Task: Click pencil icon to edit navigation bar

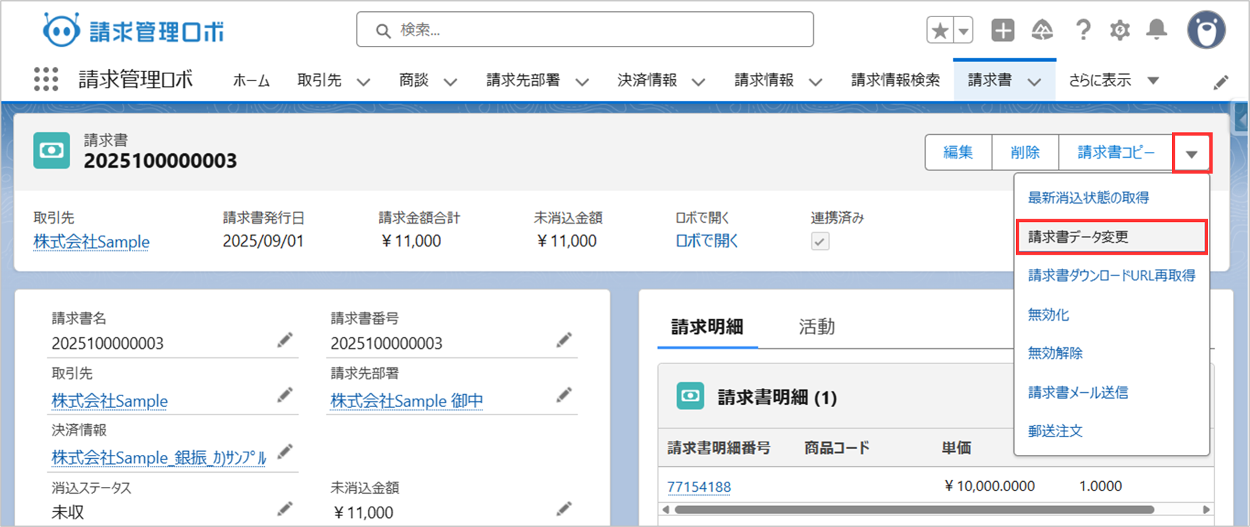Action: [x=1221, y=82]
